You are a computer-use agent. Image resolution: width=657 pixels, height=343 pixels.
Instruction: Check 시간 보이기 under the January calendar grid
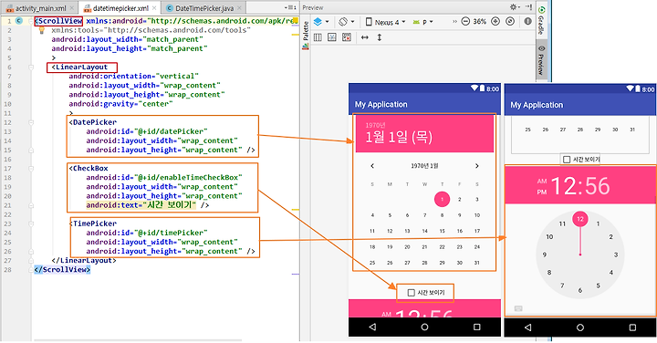tap(425, 292)
